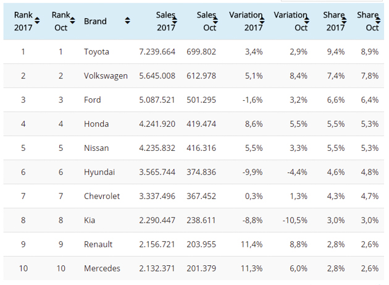Click sort arrows on Rank 2017 column

(x=37, y=21)
